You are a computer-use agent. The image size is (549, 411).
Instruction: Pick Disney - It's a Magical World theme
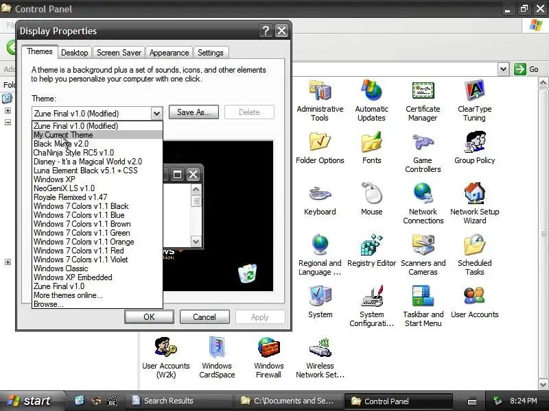97,162
